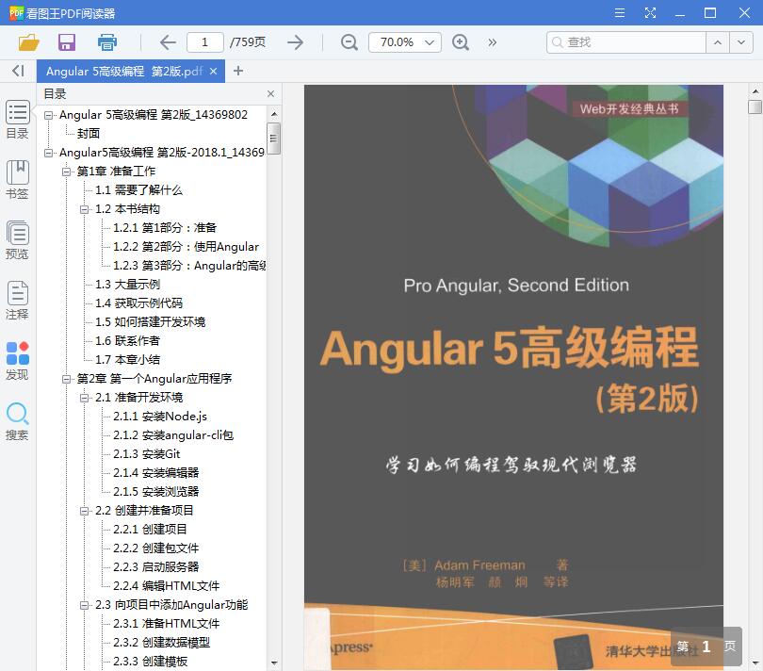
Task: Click the outline panel scrollbar thumb
Action: tap(273, 139)
